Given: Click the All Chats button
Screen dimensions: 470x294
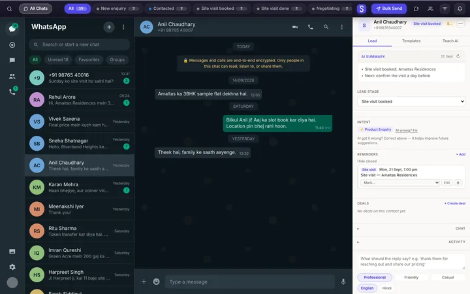Looking at the screenshot, I should [35, 8].
